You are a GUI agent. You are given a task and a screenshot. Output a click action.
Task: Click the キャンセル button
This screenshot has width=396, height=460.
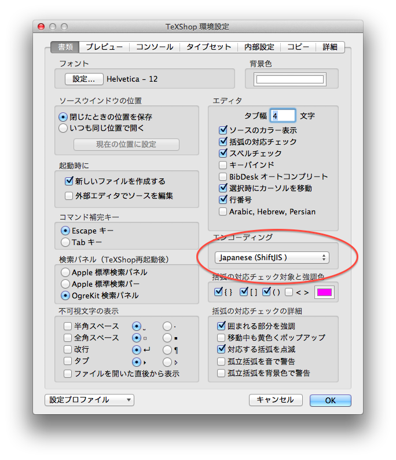coord(276,400)
